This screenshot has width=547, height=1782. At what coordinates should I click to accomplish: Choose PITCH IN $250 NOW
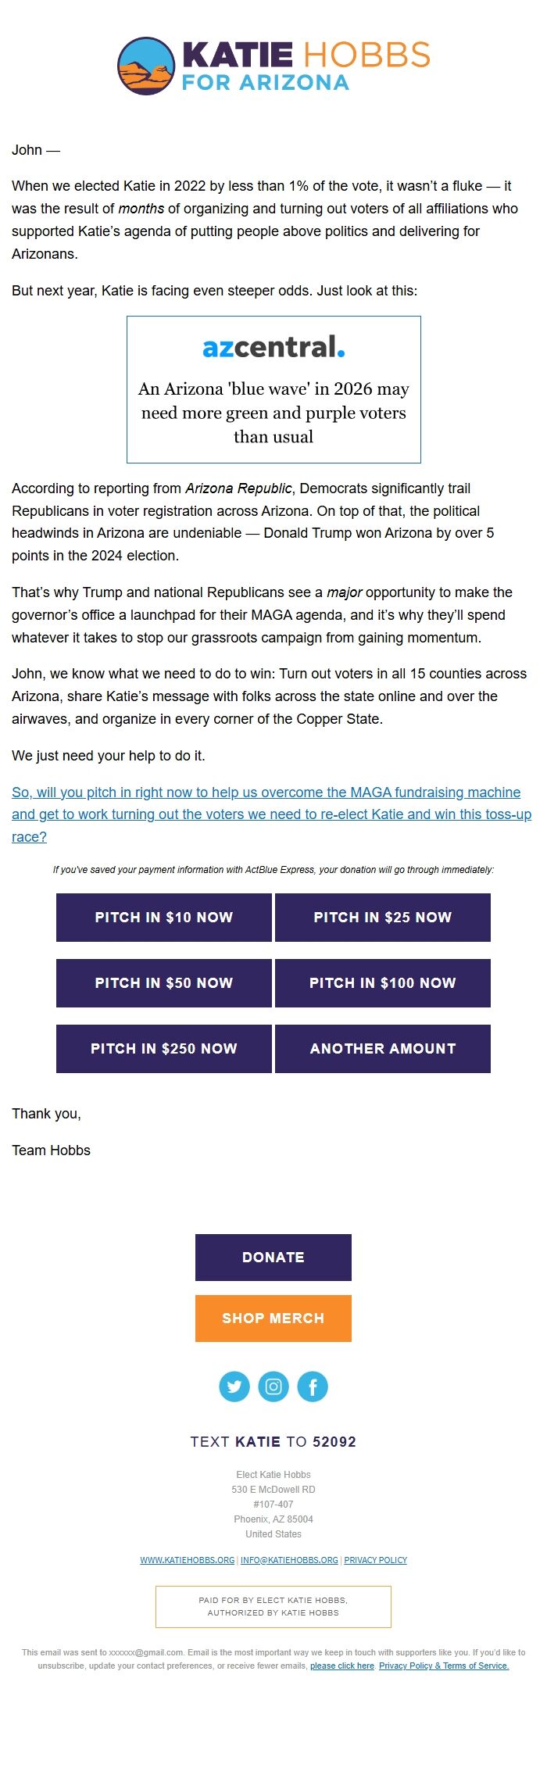pos(163,1049)
